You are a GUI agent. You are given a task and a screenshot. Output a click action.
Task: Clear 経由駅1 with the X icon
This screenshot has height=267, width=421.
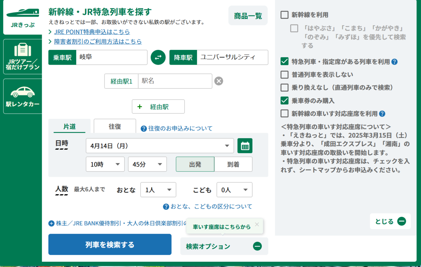coord(219,81)
